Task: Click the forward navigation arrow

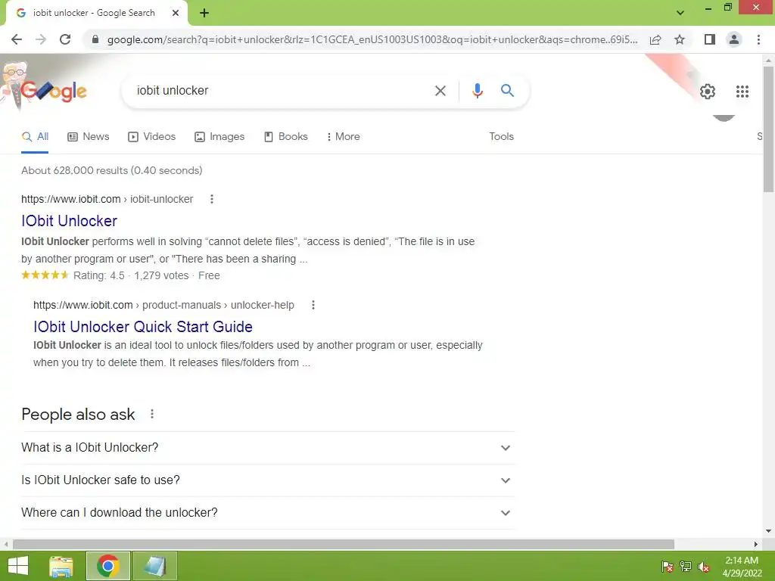Action: tap(41, 39)
